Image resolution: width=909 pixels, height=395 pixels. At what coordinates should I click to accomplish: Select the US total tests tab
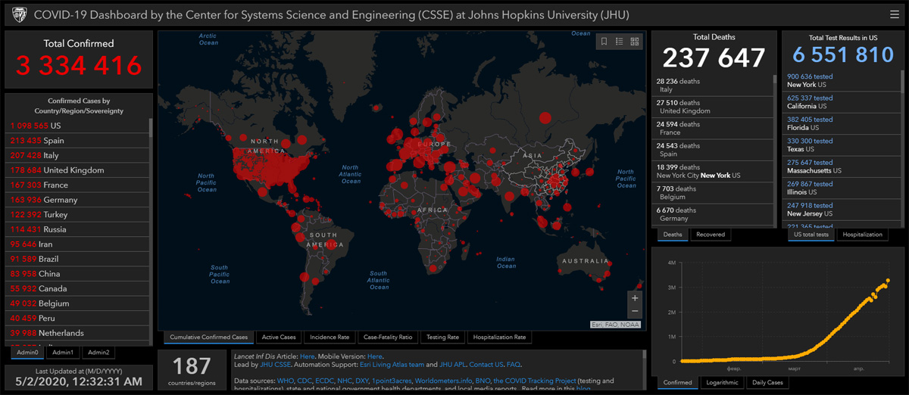812,235
